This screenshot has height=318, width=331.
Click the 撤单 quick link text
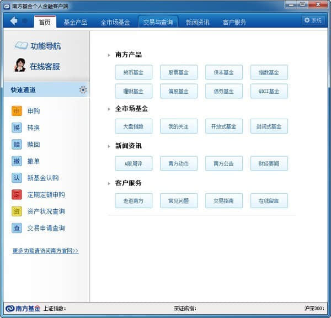coord(34,161)
